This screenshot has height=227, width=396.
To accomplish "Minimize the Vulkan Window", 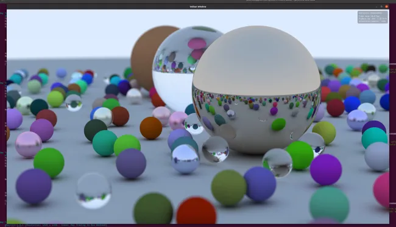I will 377,7.
